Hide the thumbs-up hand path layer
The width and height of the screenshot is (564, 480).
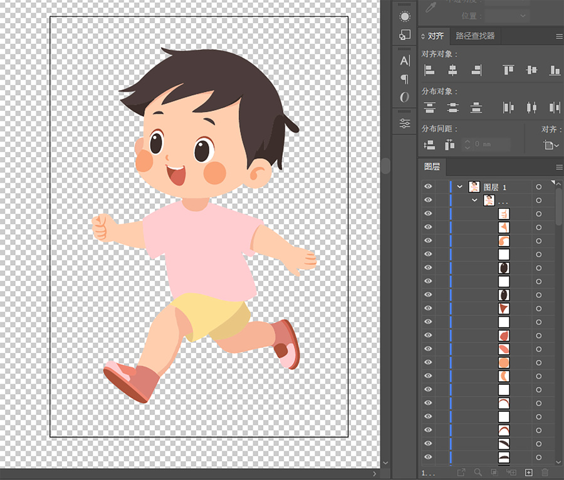[428, 213]
